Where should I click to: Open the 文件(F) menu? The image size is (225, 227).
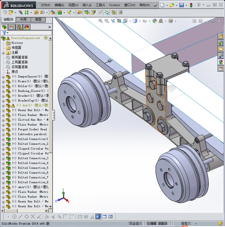pyautogui.click(x=46, y=5)
